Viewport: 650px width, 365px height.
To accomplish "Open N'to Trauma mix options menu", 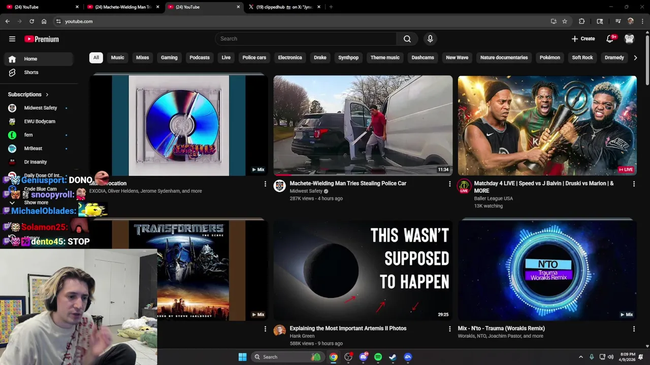I will tap(634, 329).
